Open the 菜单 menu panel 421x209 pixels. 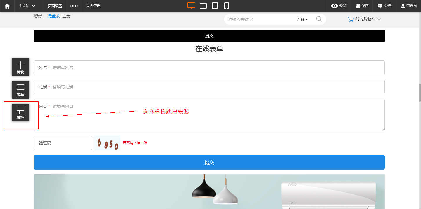coord(20,90)
